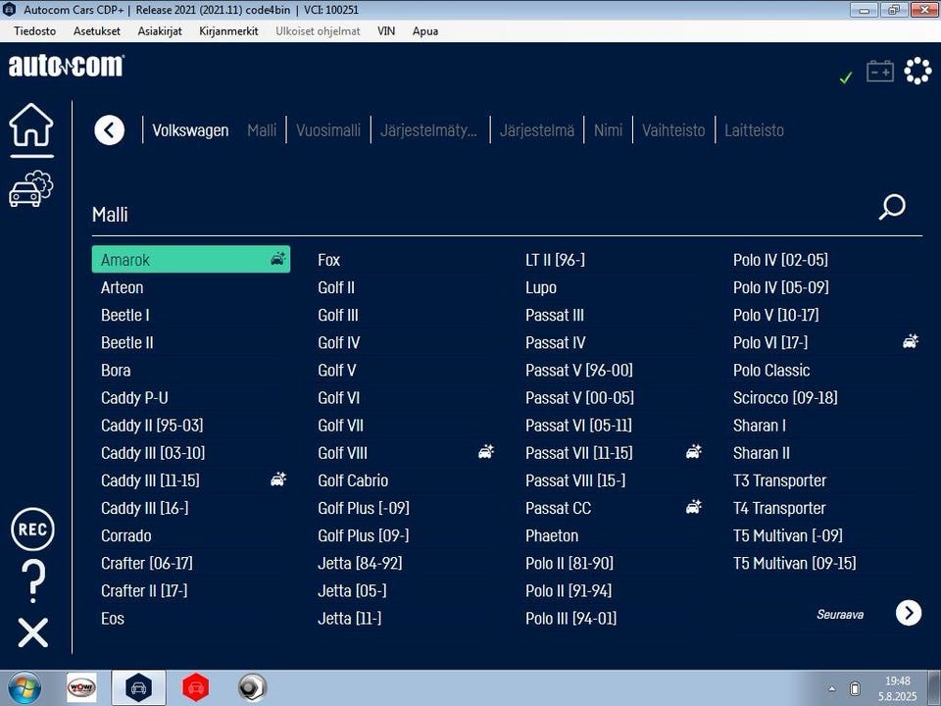Select Polo Classic model
This screenshot has height=706, width=941.
click(x=771, y=371)
